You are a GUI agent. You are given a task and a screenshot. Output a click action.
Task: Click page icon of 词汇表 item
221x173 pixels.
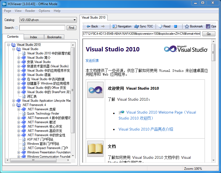coord(24,96)
